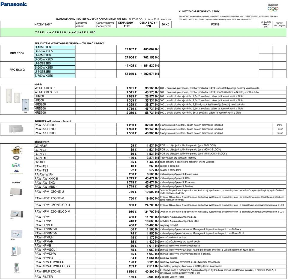Select the water tanks product image
The image size is (288, 280).
click(17, 100)
